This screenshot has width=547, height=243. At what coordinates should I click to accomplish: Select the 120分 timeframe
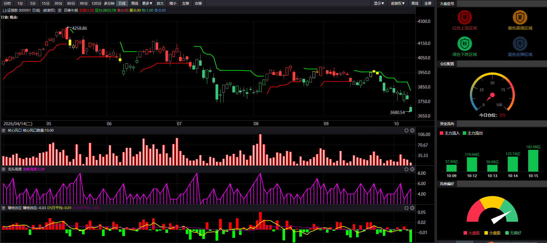[x=96, y=3]
